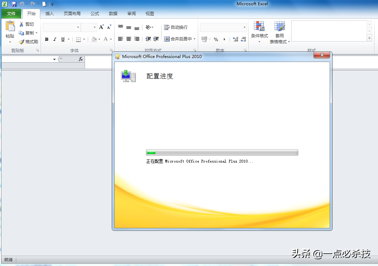Screen dimensions: 378x266
Task: Toggle Bold formatting
Action: (47, 39)
